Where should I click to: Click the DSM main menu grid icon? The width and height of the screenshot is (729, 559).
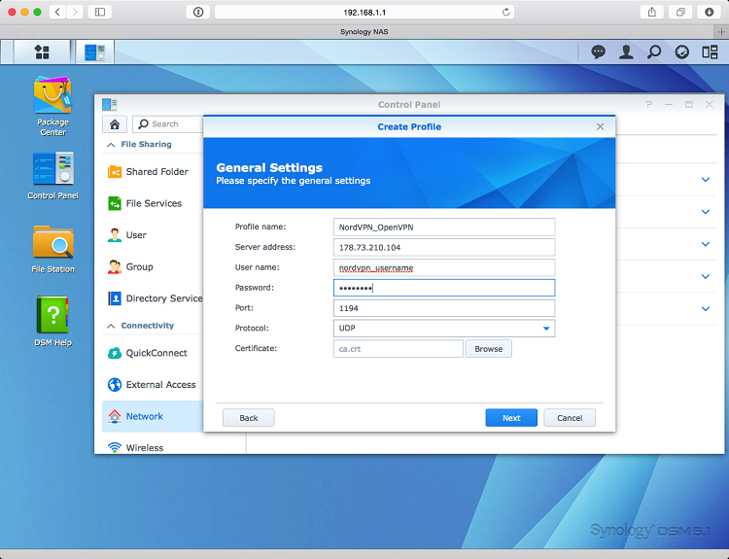[x=42, y=52]
